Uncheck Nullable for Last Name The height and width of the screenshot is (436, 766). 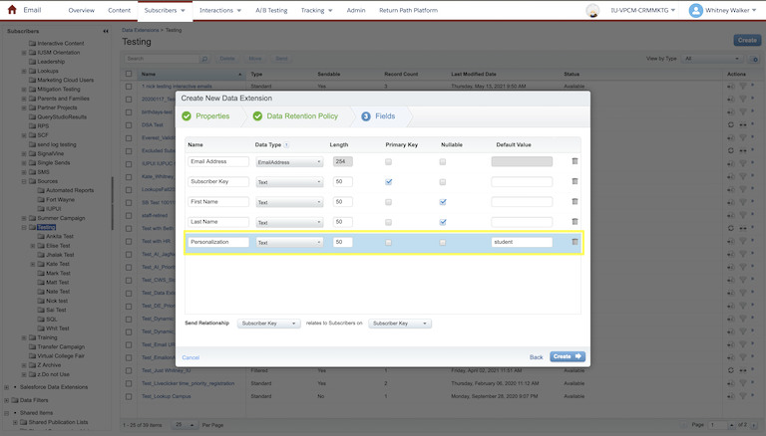pyautogui.click(x=443, y=222)
